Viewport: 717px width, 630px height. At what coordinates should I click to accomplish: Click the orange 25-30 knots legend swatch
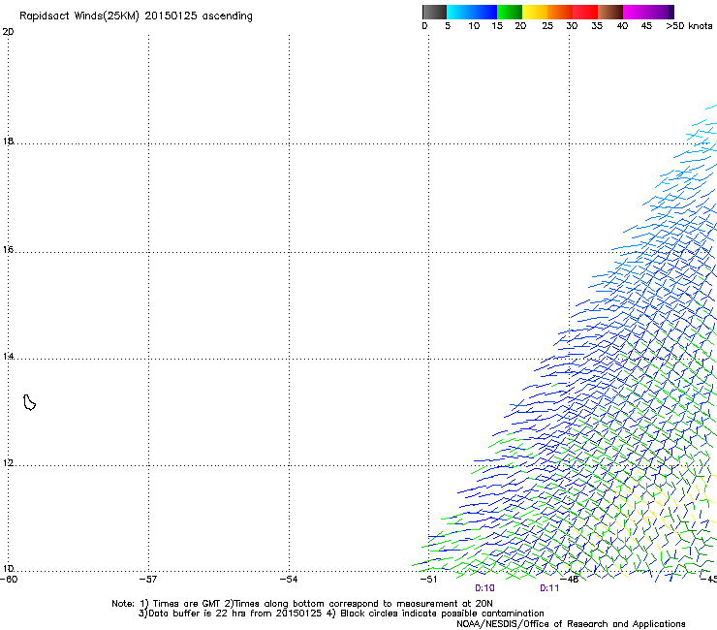(560, 12)
